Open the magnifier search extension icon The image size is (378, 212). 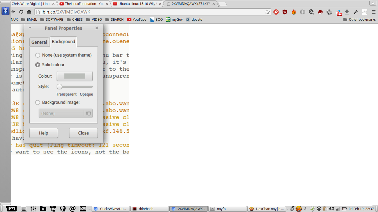[x=311, y=12]
